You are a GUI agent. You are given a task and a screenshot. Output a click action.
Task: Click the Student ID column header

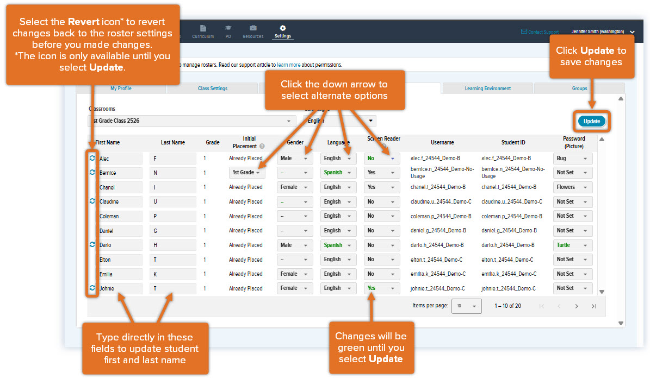click(513, 142)
